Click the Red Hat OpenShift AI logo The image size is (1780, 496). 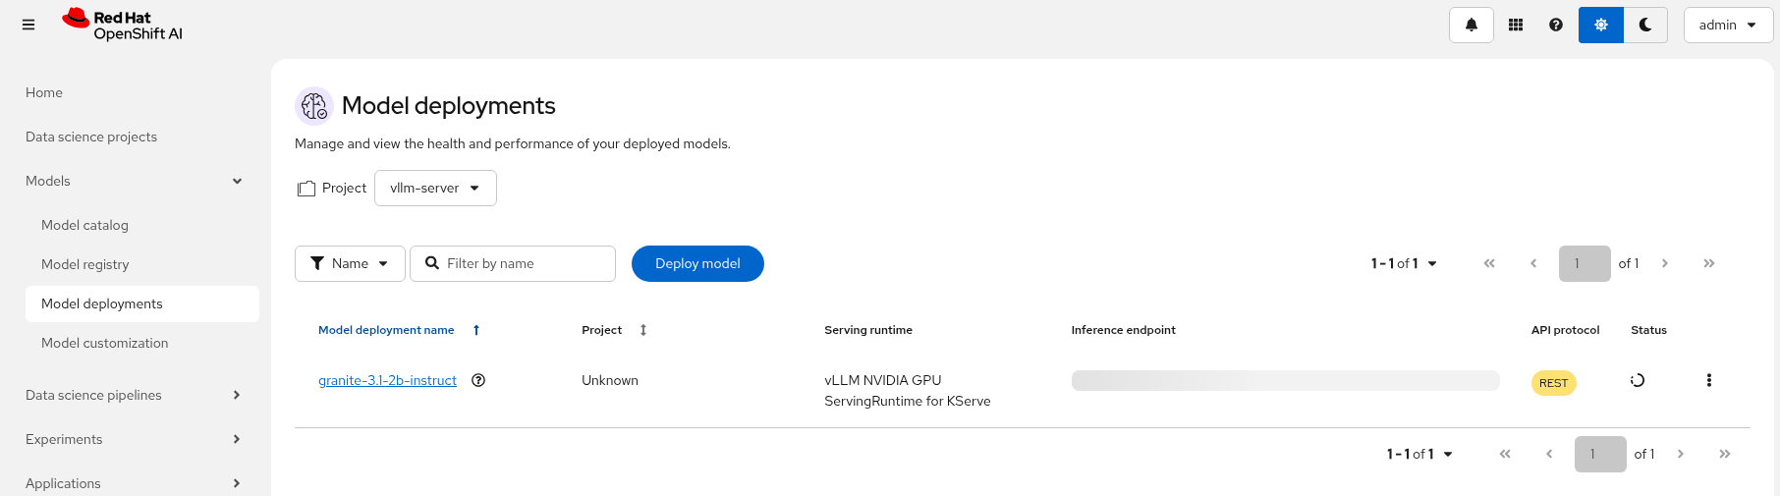coord(123,25)
